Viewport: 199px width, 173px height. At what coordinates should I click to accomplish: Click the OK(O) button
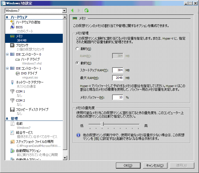click(x=128, y=166)
